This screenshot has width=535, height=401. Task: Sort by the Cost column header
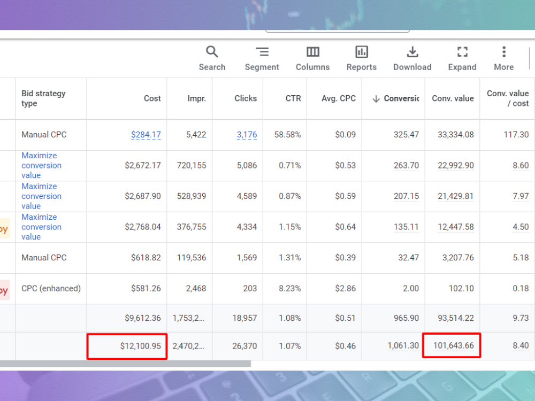tap(152, 98)
